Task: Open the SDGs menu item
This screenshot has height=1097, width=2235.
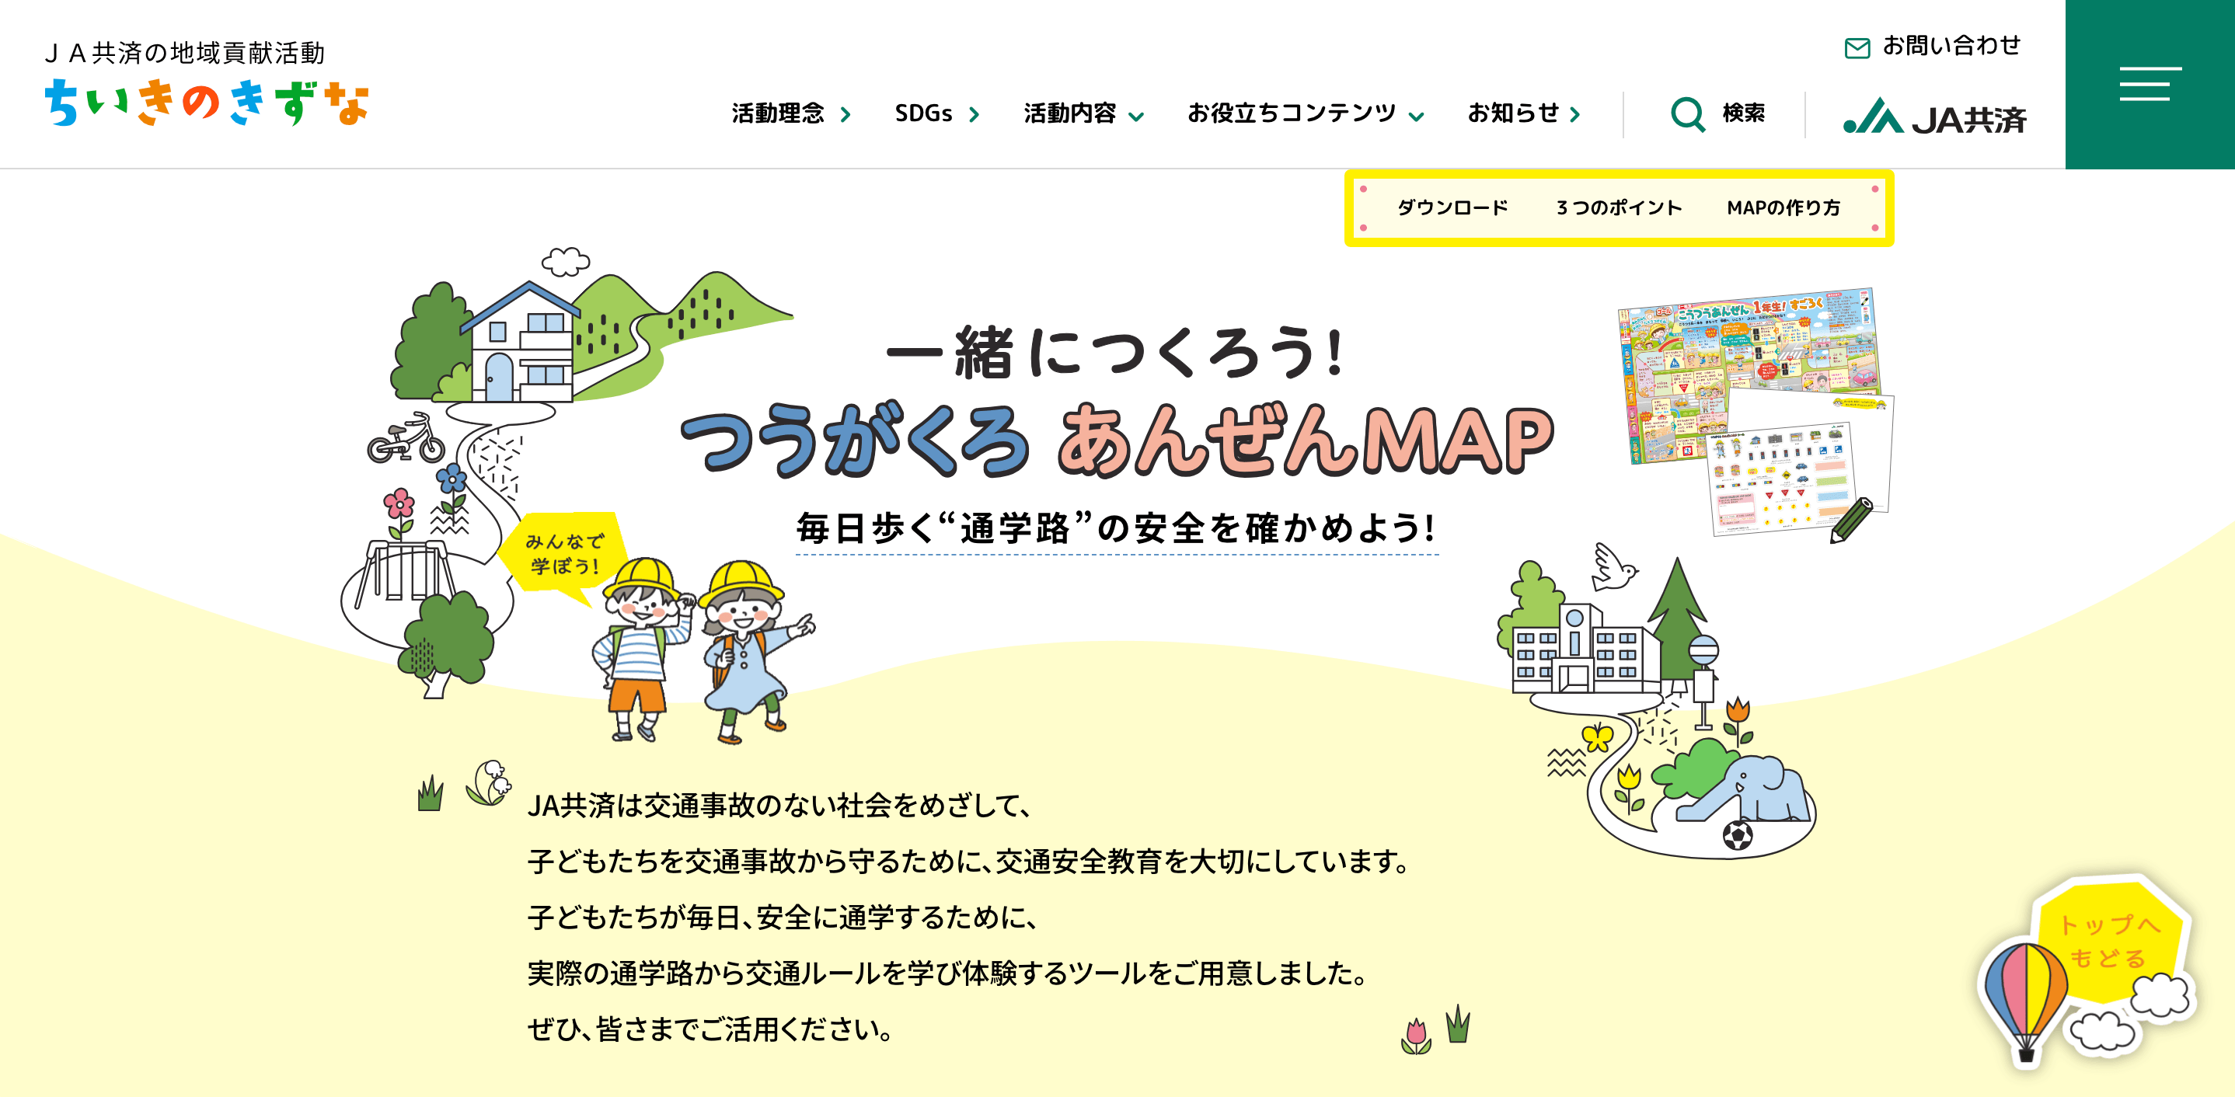Action: tap(923, 113)
